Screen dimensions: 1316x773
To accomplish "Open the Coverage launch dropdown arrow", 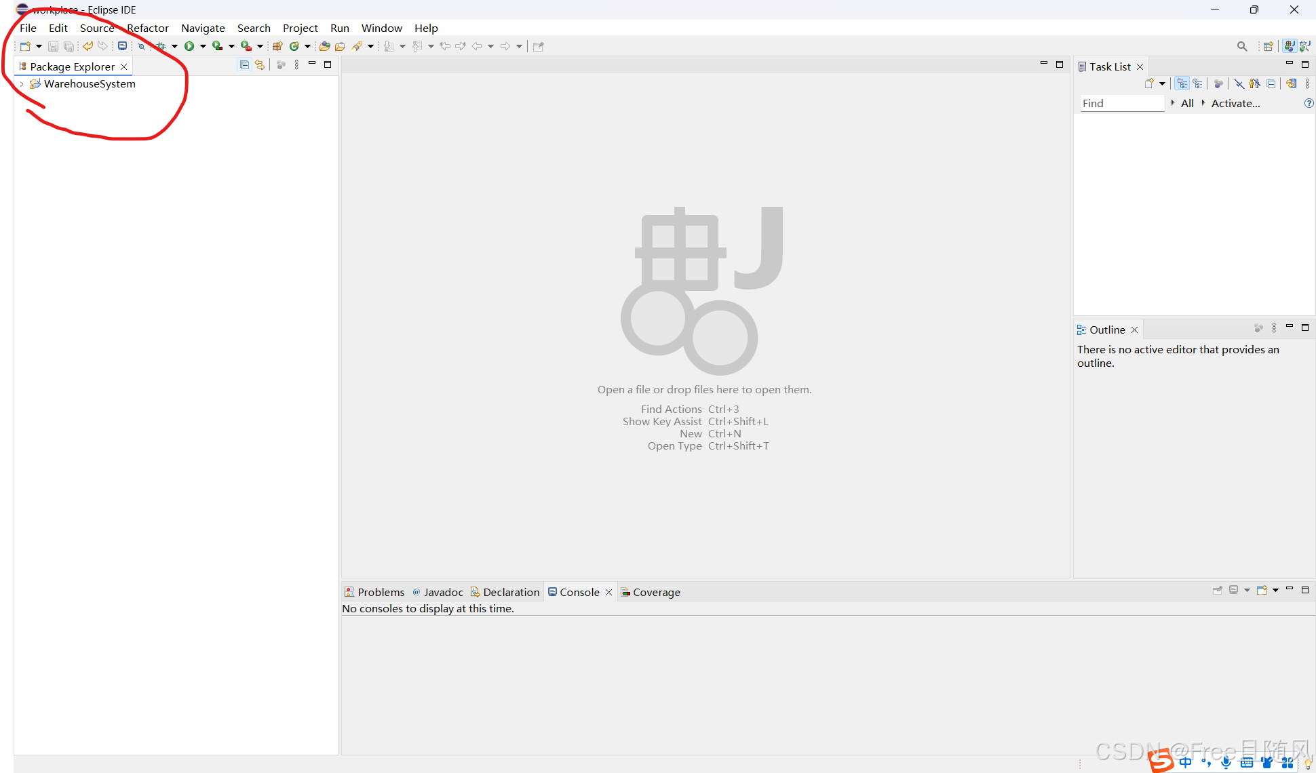I will (x=231, y=46).
